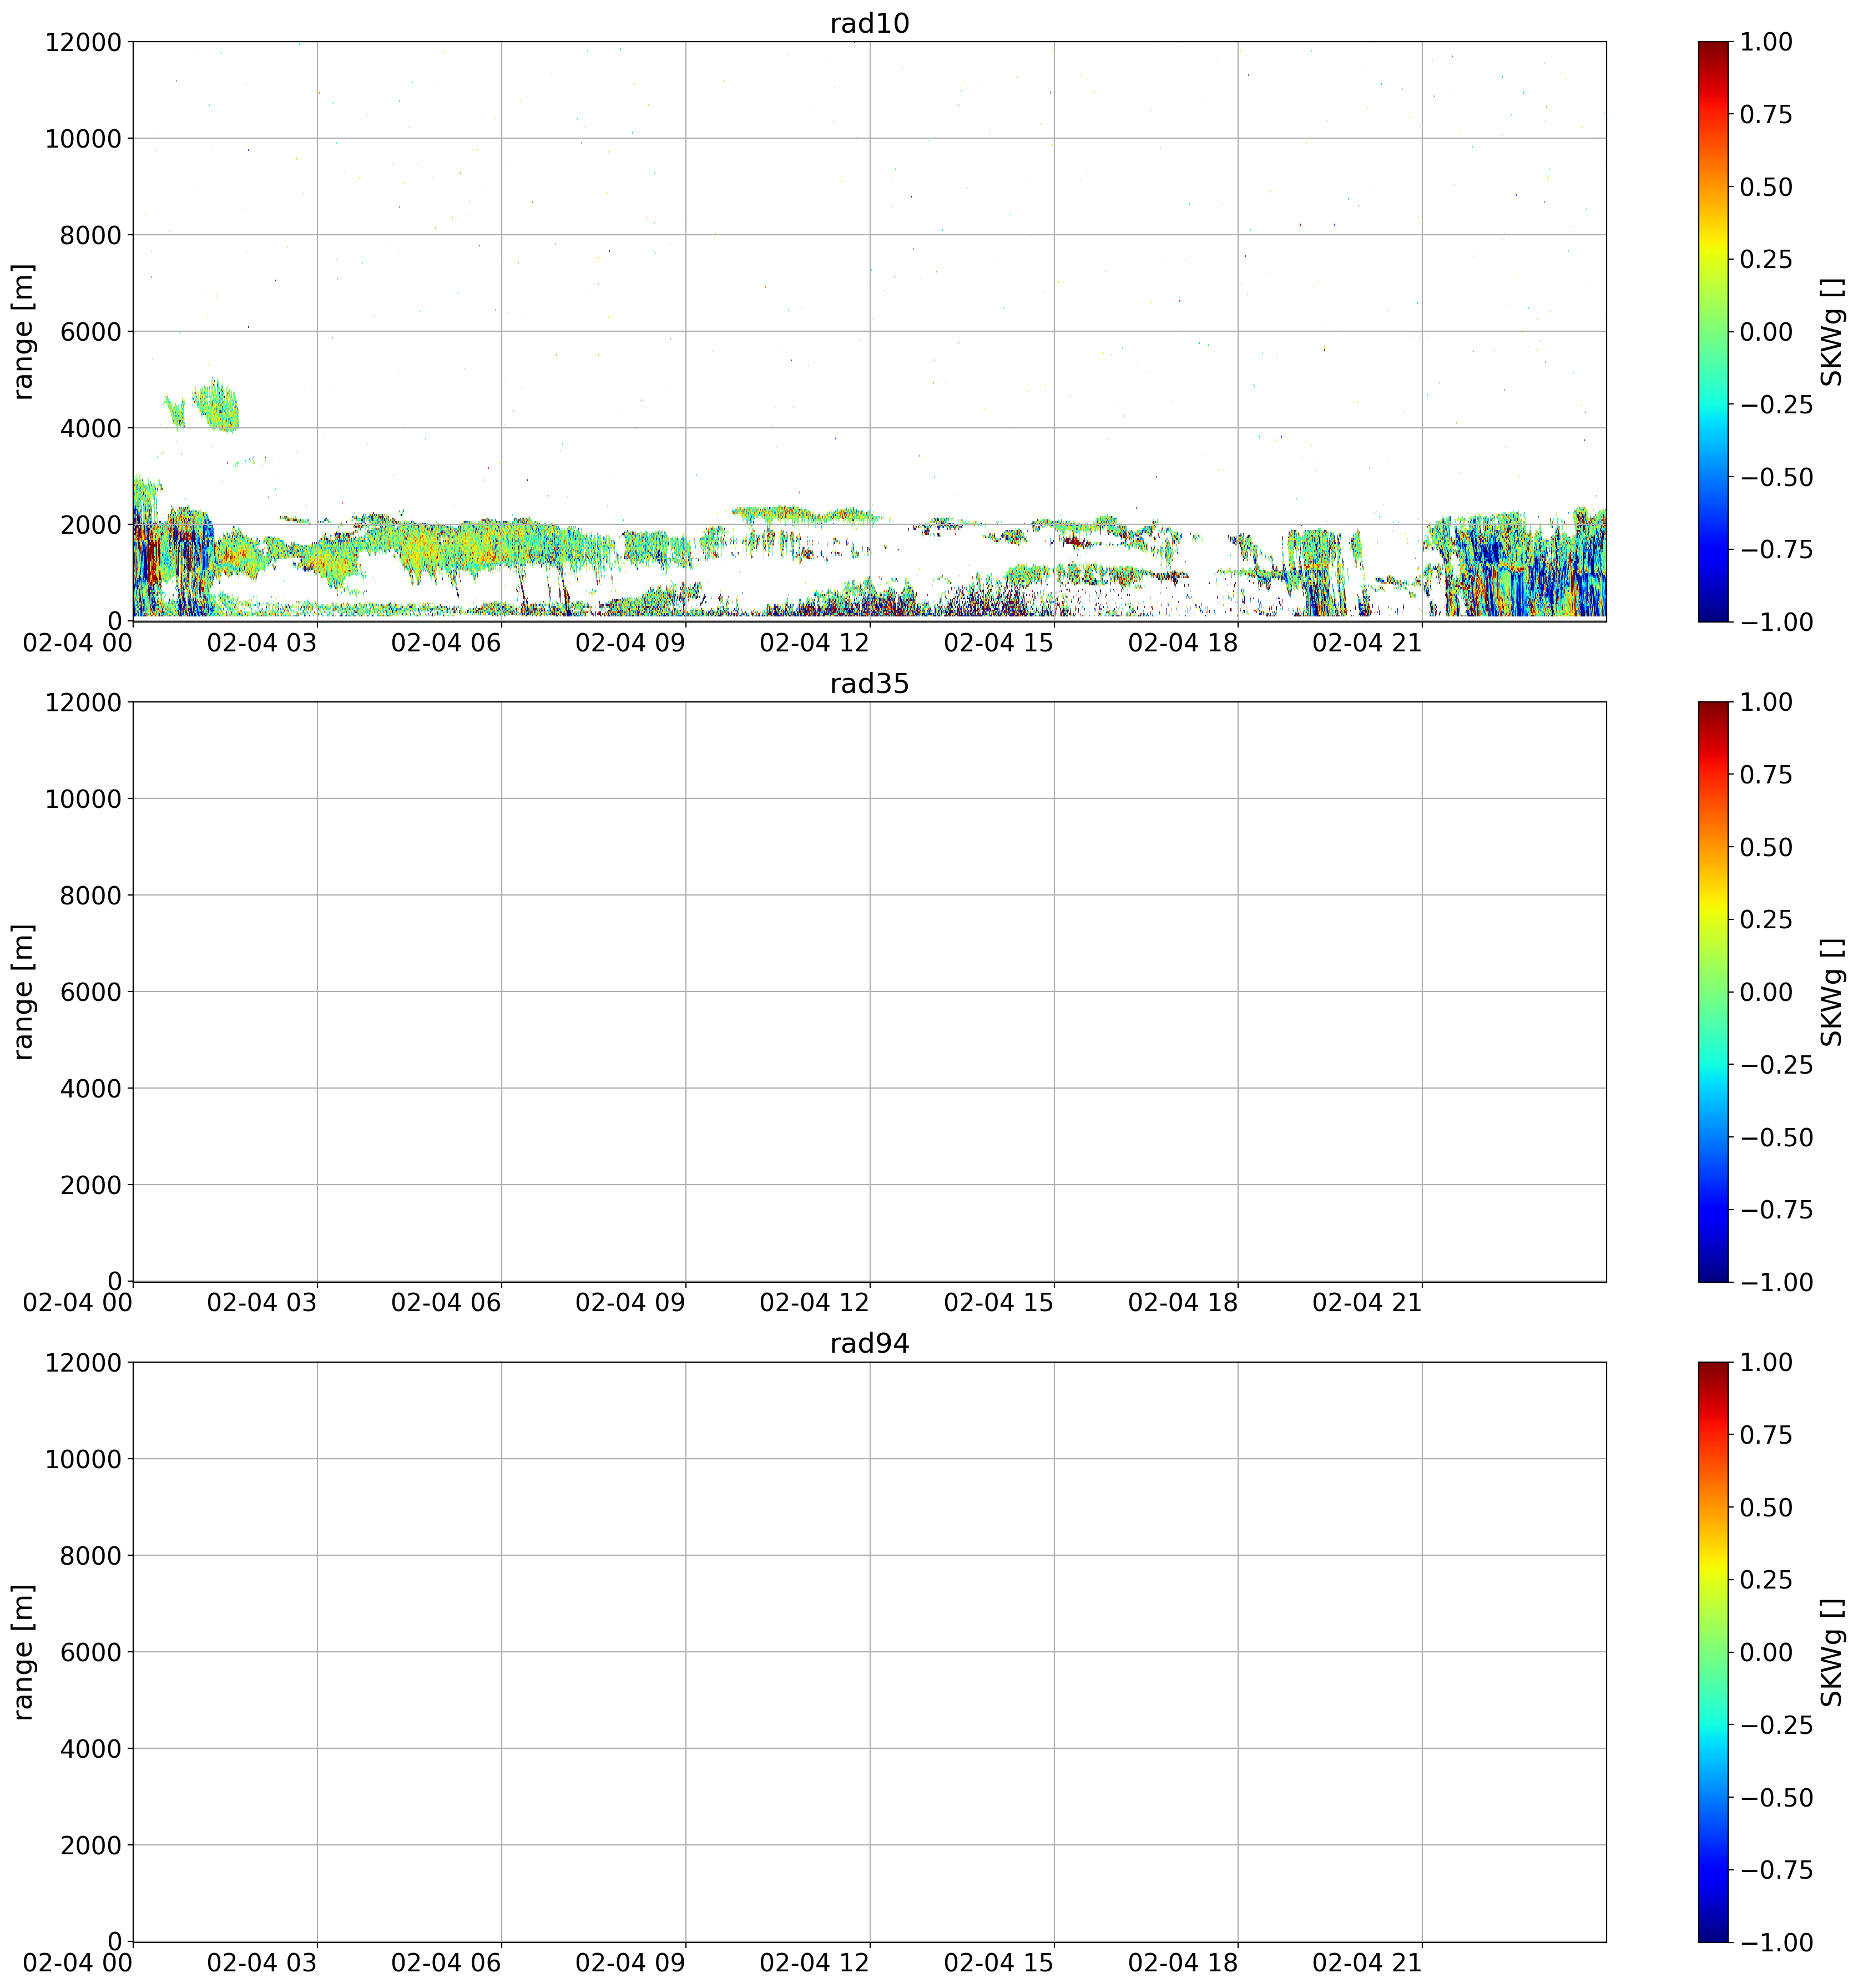Click the 4000 range tick of rad35
This screenshot has width=1858, height=1988.
[x=91, y=1088]
